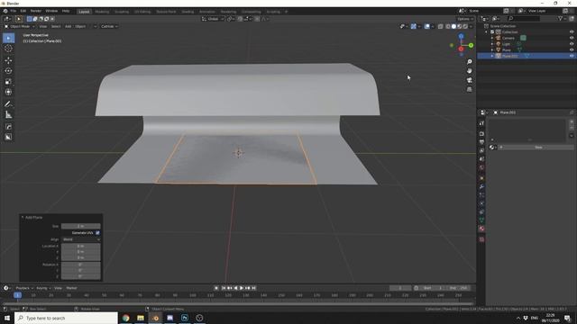577x324 pixels.
Task: Click the zoom view magnifier icon
Action: pos(469,62)
